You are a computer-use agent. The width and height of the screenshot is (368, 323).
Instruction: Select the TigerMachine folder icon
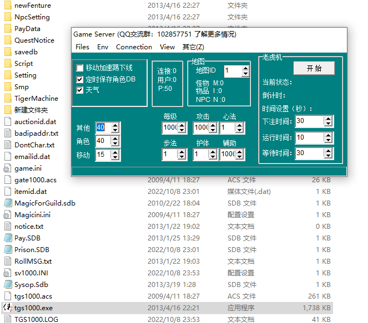pyautogui.click(x=8, y=99)
